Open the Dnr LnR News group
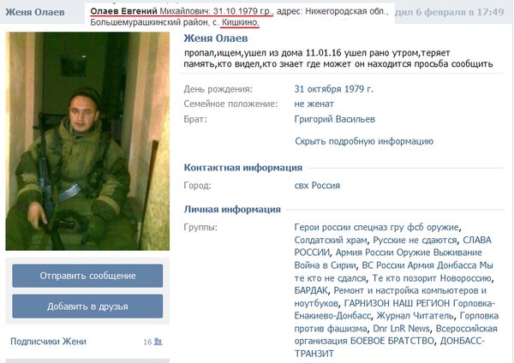This screenshot has width=514, height=363. pos(401,329)
